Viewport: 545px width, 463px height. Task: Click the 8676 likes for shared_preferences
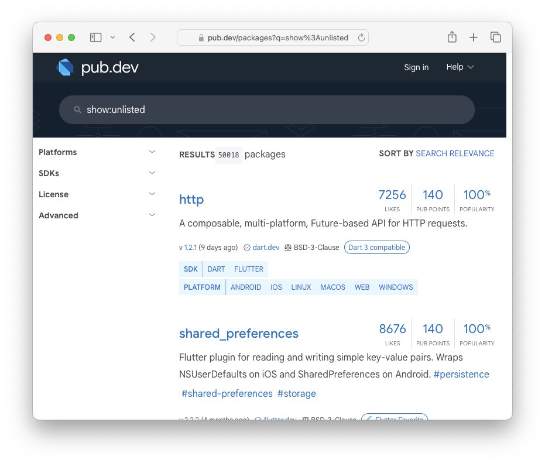(x=392, y=329)
